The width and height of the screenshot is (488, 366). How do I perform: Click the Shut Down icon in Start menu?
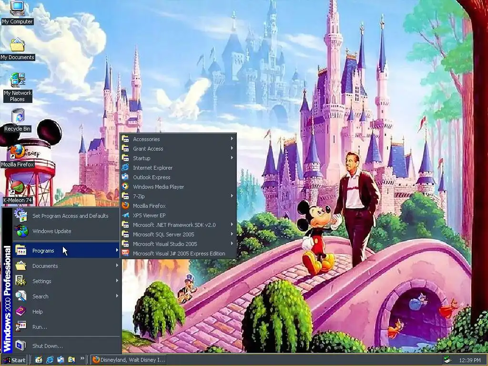pos(21,346)
